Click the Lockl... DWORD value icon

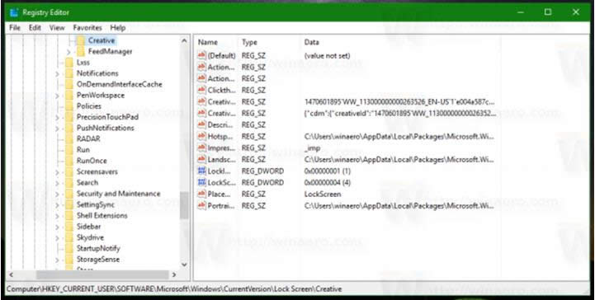pos(201,171)
